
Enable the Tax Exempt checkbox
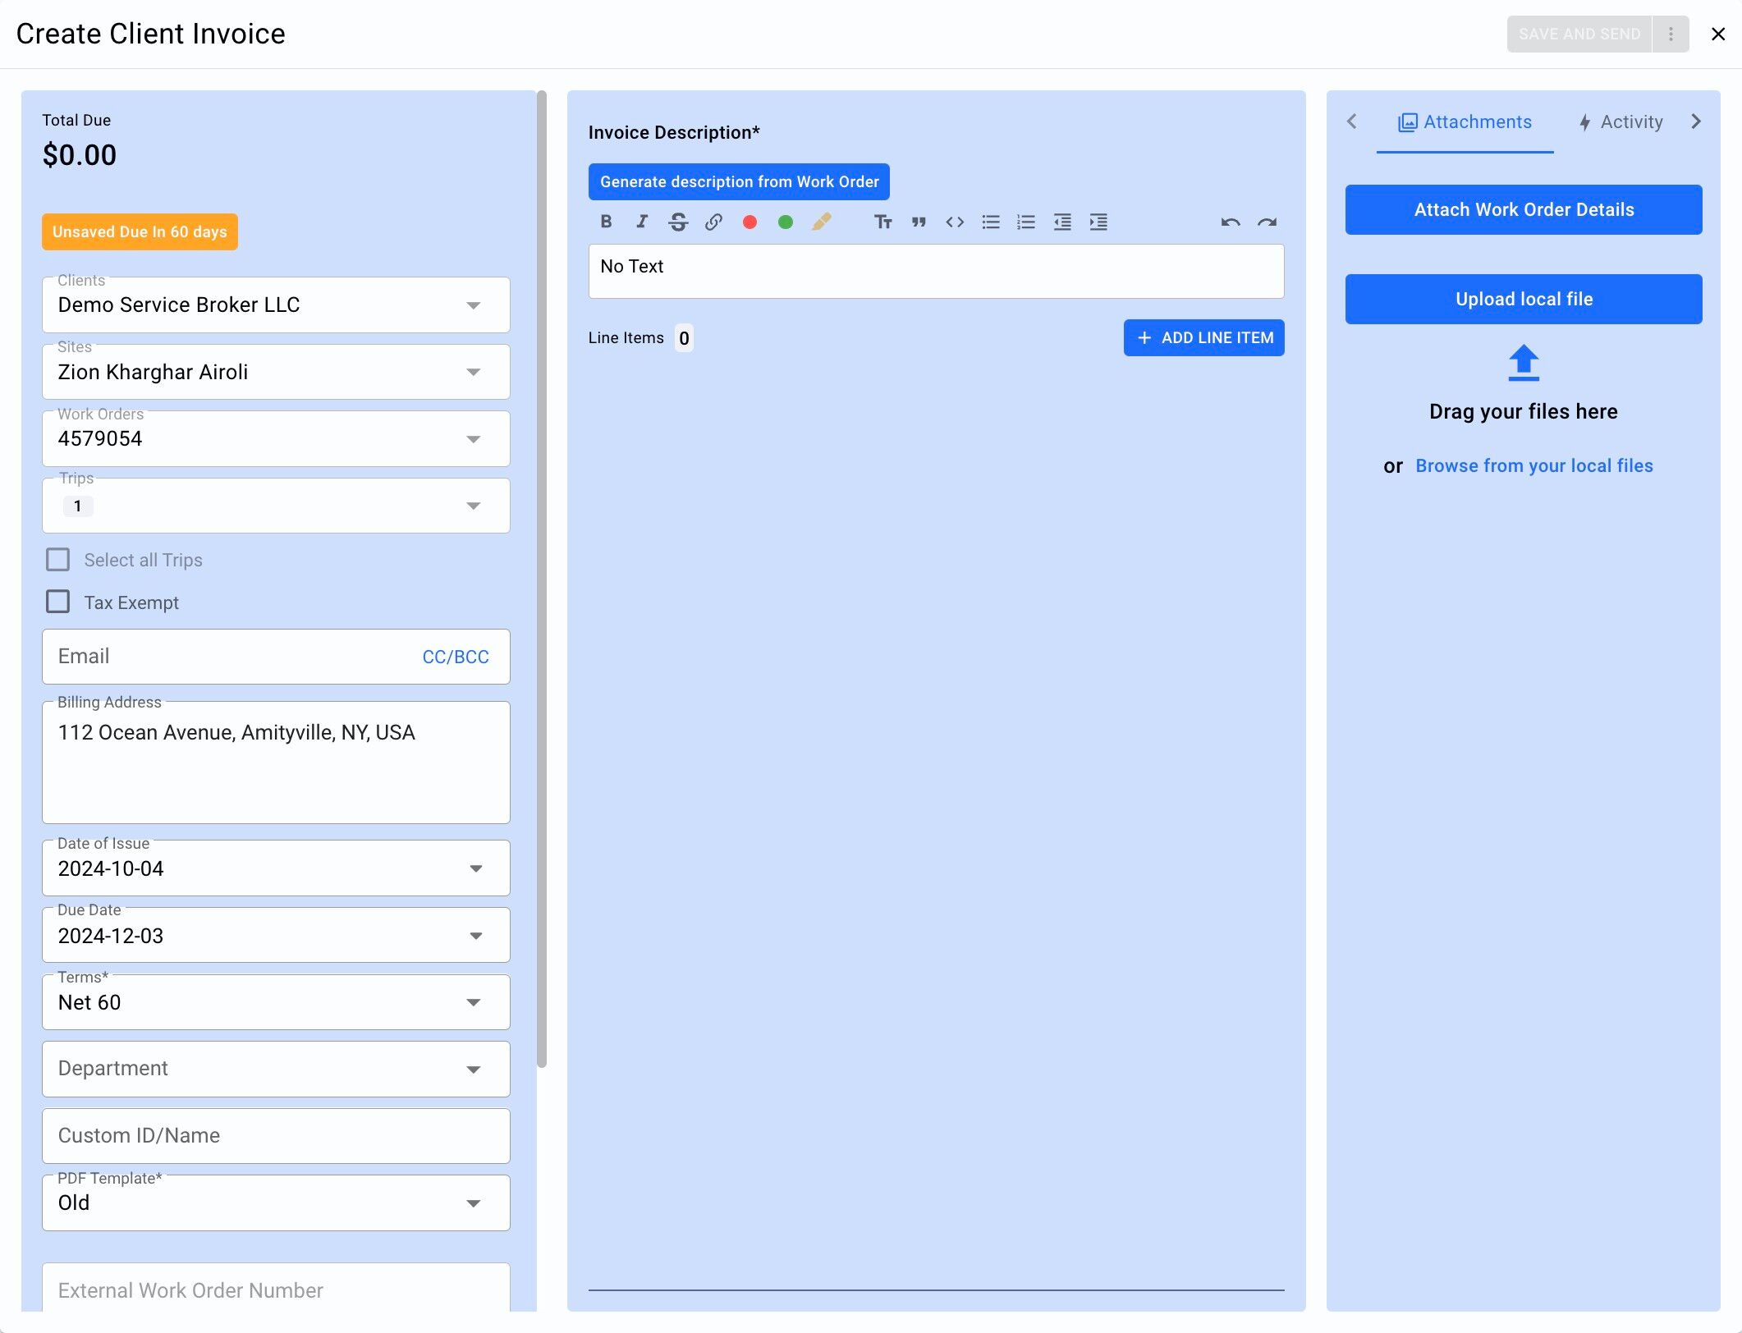[x=58, y=602]
